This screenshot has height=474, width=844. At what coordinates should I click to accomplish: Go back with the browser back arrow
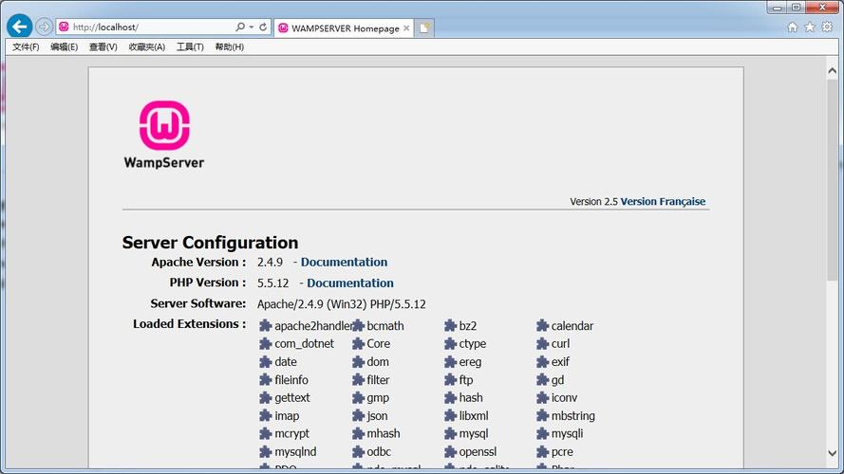pyautogui.click(x=19, y=27)
